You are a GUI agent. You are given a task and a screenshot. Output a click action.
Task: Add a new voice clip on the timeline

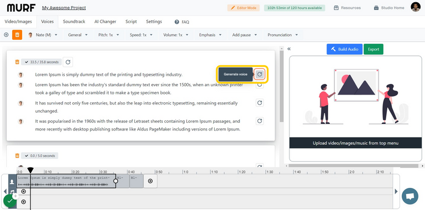[151, 181]
